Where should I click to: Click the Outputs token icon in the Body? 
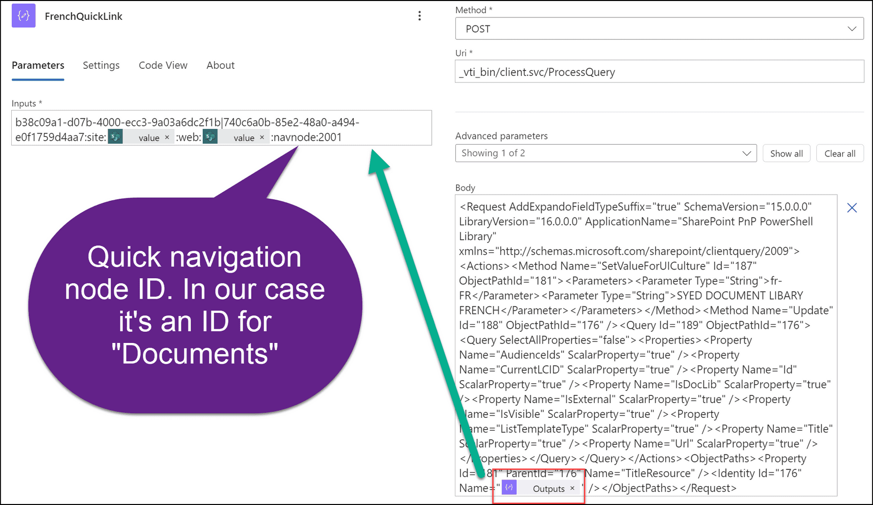click(x=508, y=488)
